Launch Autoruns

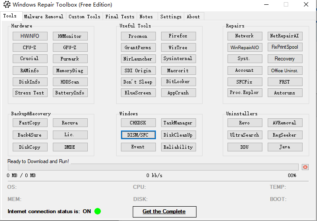[285, 93]
